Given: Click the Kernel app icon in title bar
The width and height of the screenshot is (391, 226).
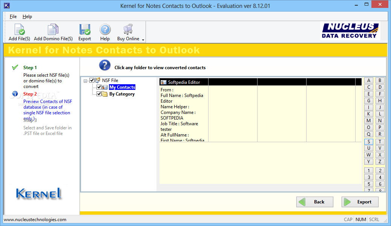Looking at the screenshot, I should (x=7, y=6).
